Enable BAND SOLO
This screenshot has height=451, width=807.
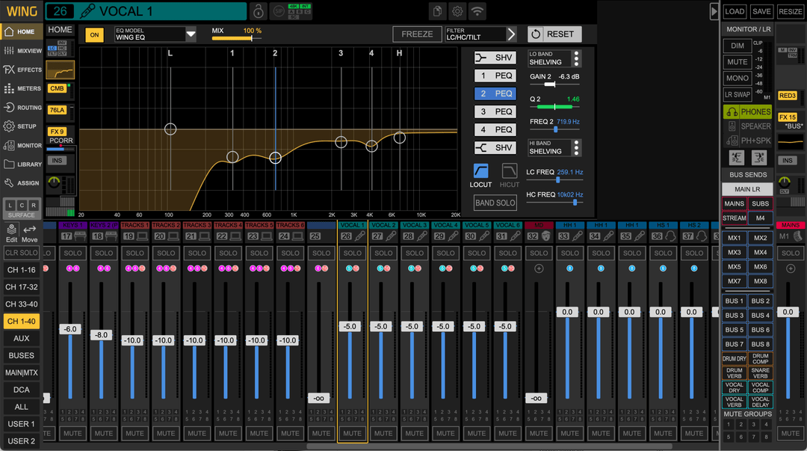[x=495, y=203]
